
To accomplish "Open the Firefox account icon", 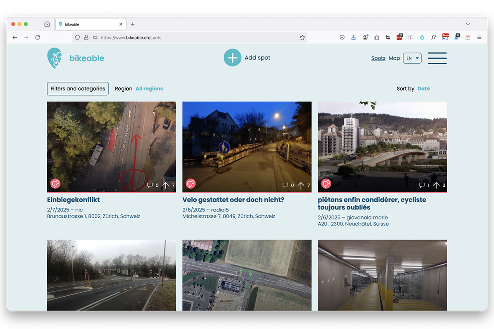I will point(365,37).
